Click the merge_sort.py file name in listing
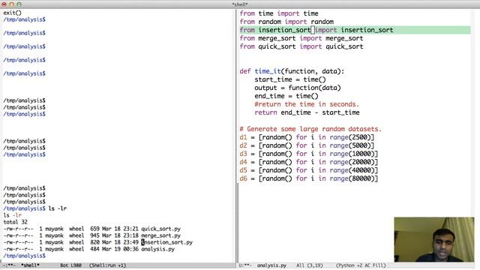 pyautogui.click(x=160, y=235)
